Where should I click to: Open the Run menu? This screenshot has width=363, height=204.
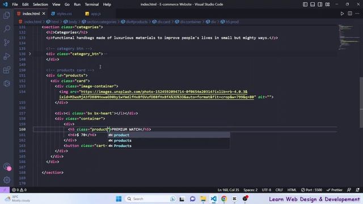pyautogui.click(x=77, y=5)
